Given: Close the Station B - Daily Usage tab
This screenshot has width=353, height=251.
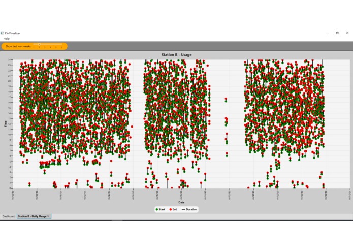Looking at the screenshot, I should pos(48,216).
